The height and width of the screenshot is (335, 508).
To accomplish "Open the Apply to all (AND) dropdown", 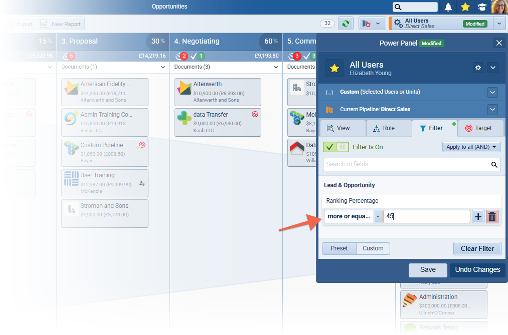I will 471,147.
